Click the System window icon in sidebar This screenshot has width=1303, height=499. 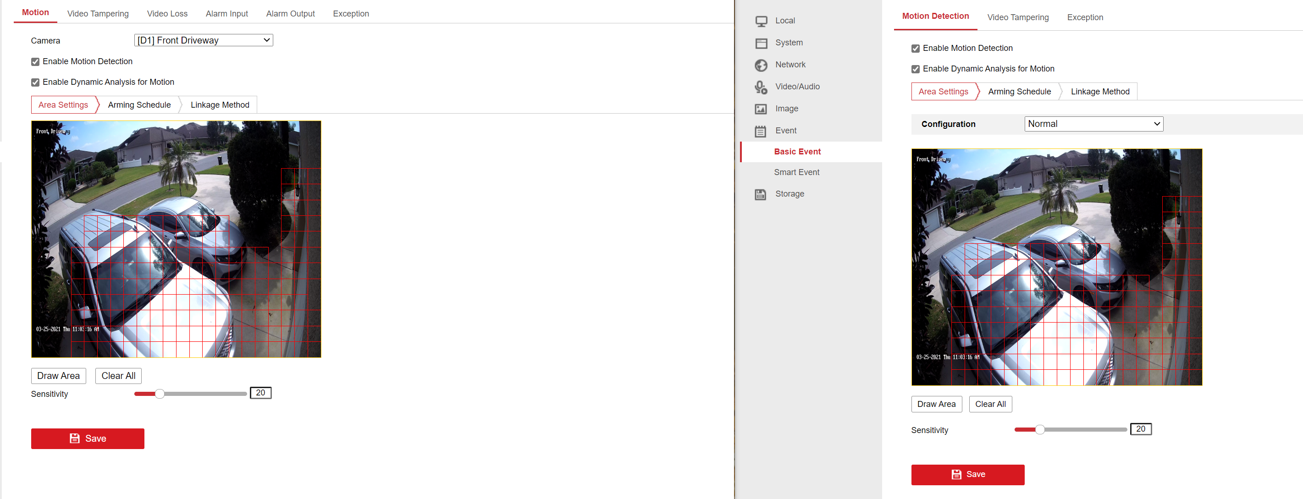pyautogui.click(x=761, y=43)
